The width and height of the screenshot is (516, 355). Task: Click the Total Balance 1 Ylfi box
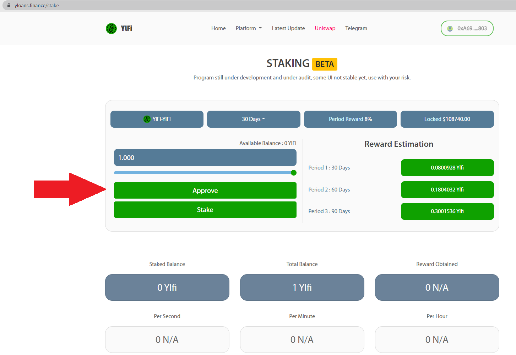click(x=302, y=287)
